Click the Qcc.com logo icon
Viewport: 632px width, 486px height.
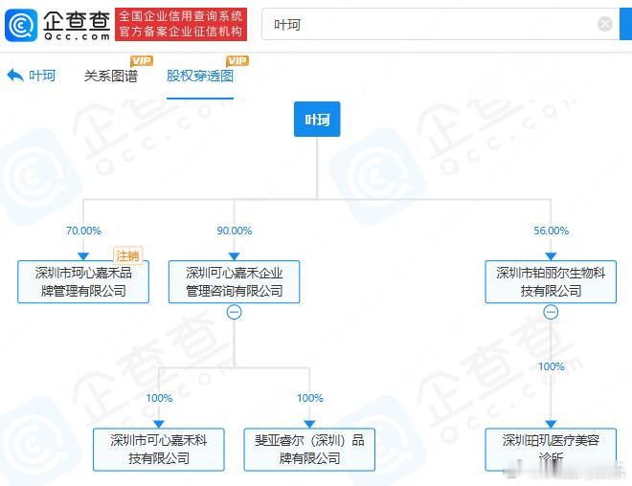click(21, 25)
